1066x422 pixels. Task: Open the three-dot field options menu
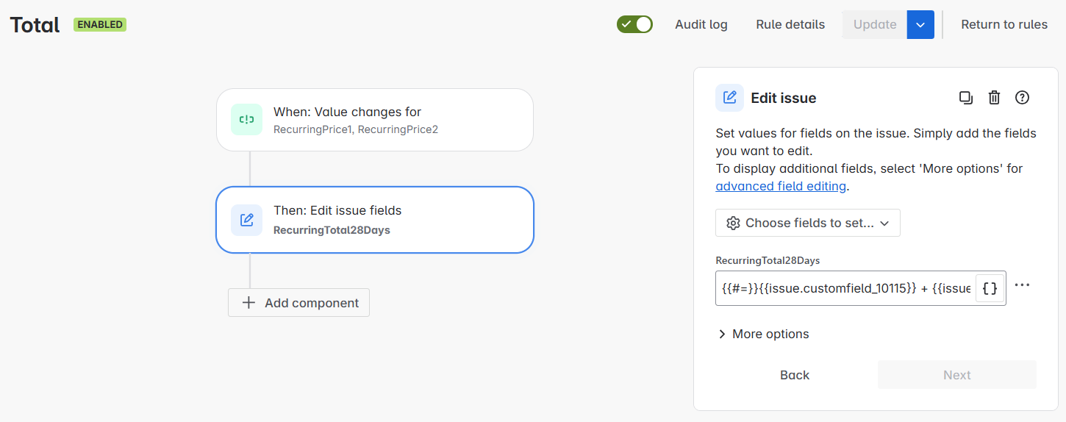point(1022,285)
